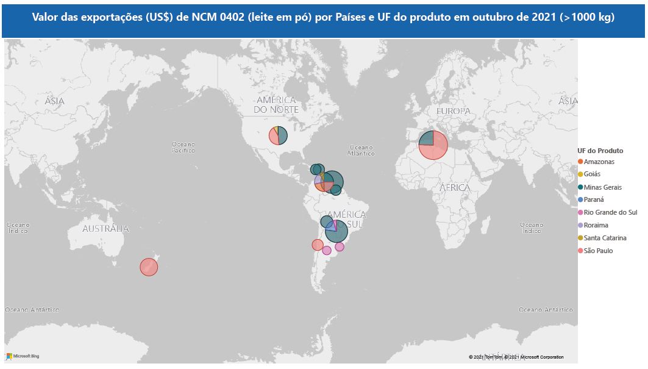Image resolution: width=648 pixels, height=369 pixels.
Task: Click the 'Oceano Pacífico' map label
Action: pyautogui.click(x=183, y=147)
